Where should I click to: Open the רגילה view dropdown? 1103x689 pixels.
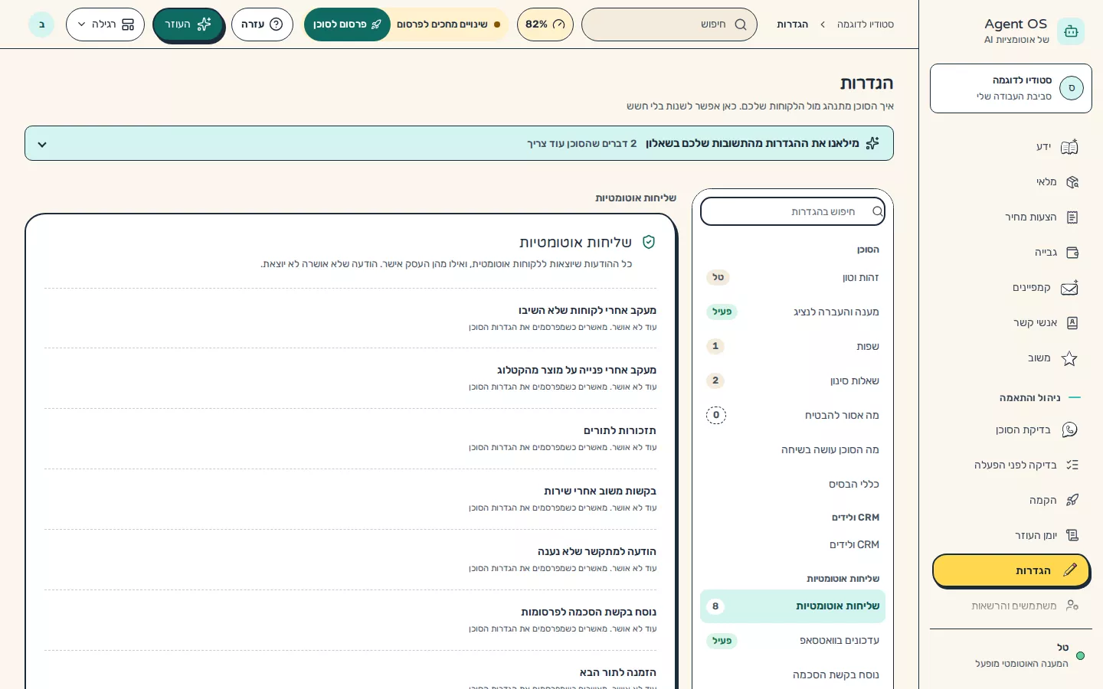(106, 24)
